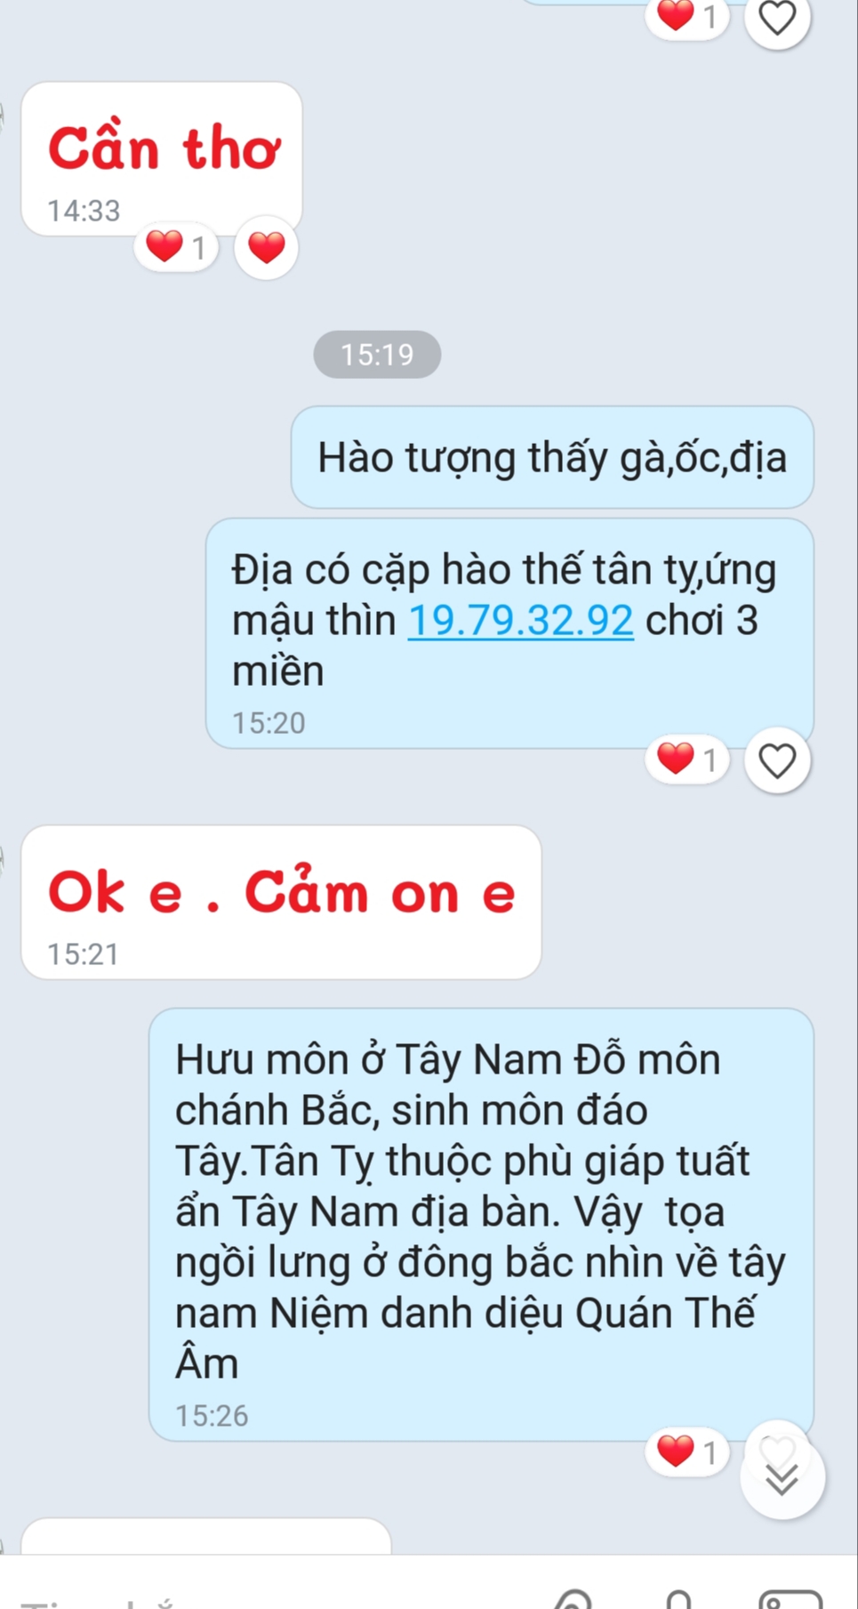This screenshot has height=1609, width=858.
Task: Tap the heart outline at the top right
Action: pos(777,18)
